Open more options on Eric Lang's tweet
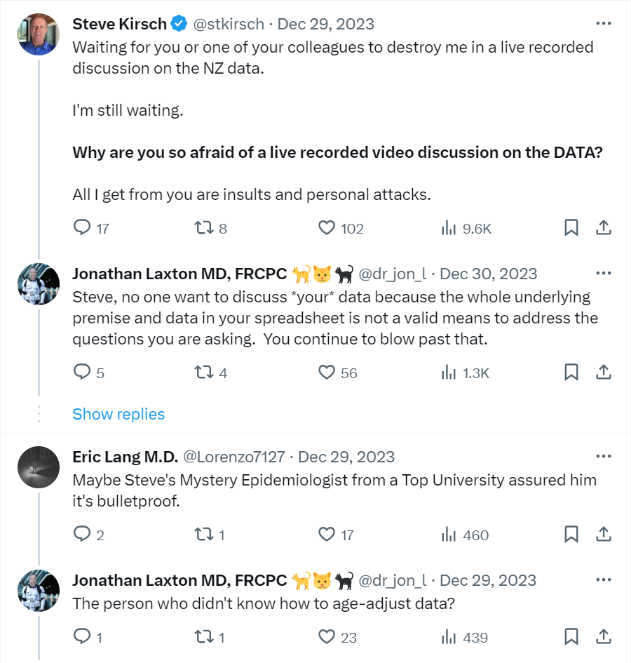This screenshot has height=663, width=631. 603,457
